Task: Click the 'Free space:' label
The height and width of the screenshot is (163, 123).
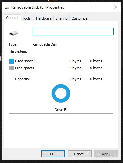Action: [x=25, y=68]
